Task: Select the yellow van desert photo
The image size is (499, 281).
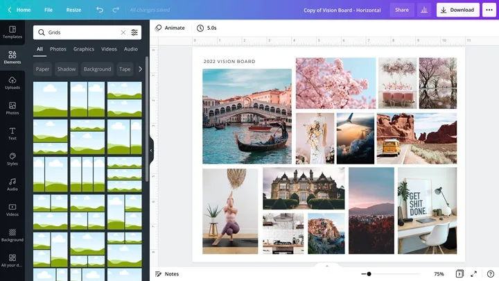Action: [417, 138]
